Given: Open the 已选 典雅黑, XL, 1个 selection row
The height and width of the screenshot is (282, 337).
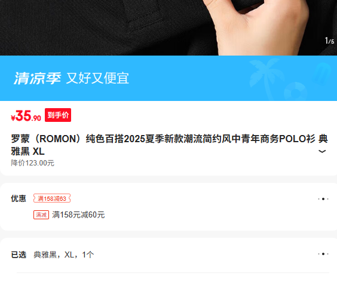Looking at the screenshot, I should coord(170,255).
